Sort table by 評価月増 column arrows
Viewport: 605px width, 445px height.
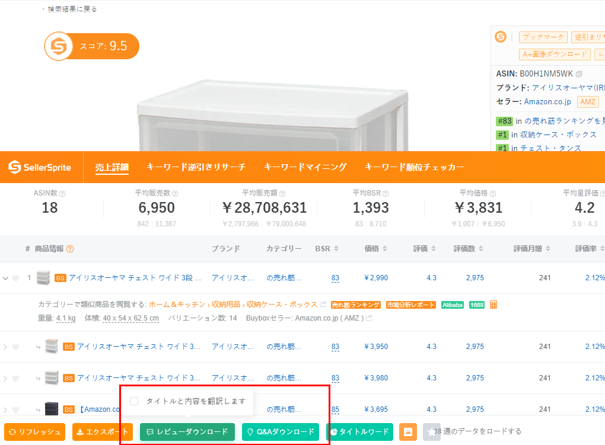coord(548,249)
